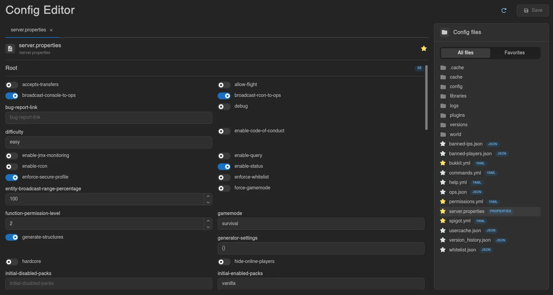Click the bug-report-link input field
This screenshot has height=295, width=553.
click(109, 118)
